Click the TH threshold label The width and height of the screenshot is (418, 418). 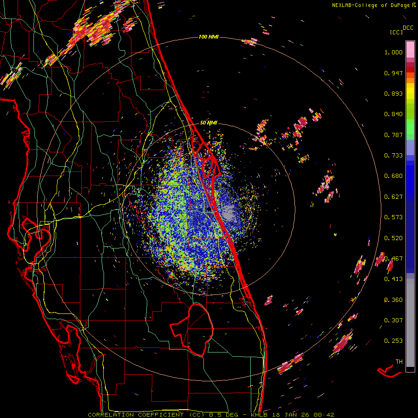pos(399,362)
